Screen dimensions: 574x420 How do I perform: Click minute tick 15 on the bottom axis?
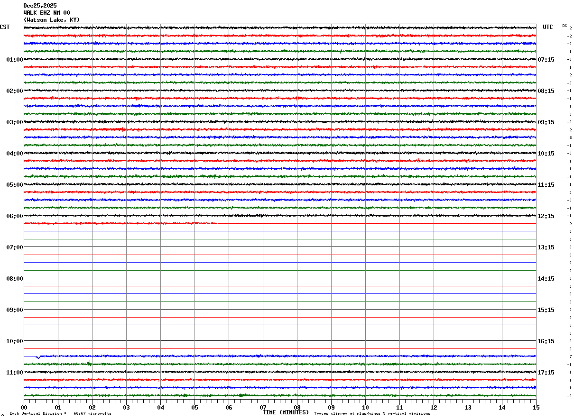pyautogui.click(x=536, y=408)
